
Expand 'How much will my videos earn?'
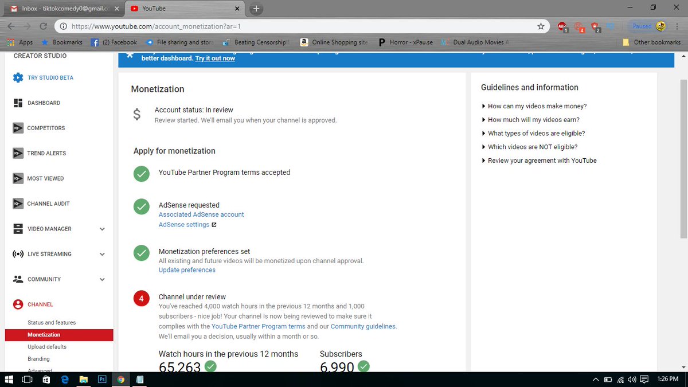point(530,120)
